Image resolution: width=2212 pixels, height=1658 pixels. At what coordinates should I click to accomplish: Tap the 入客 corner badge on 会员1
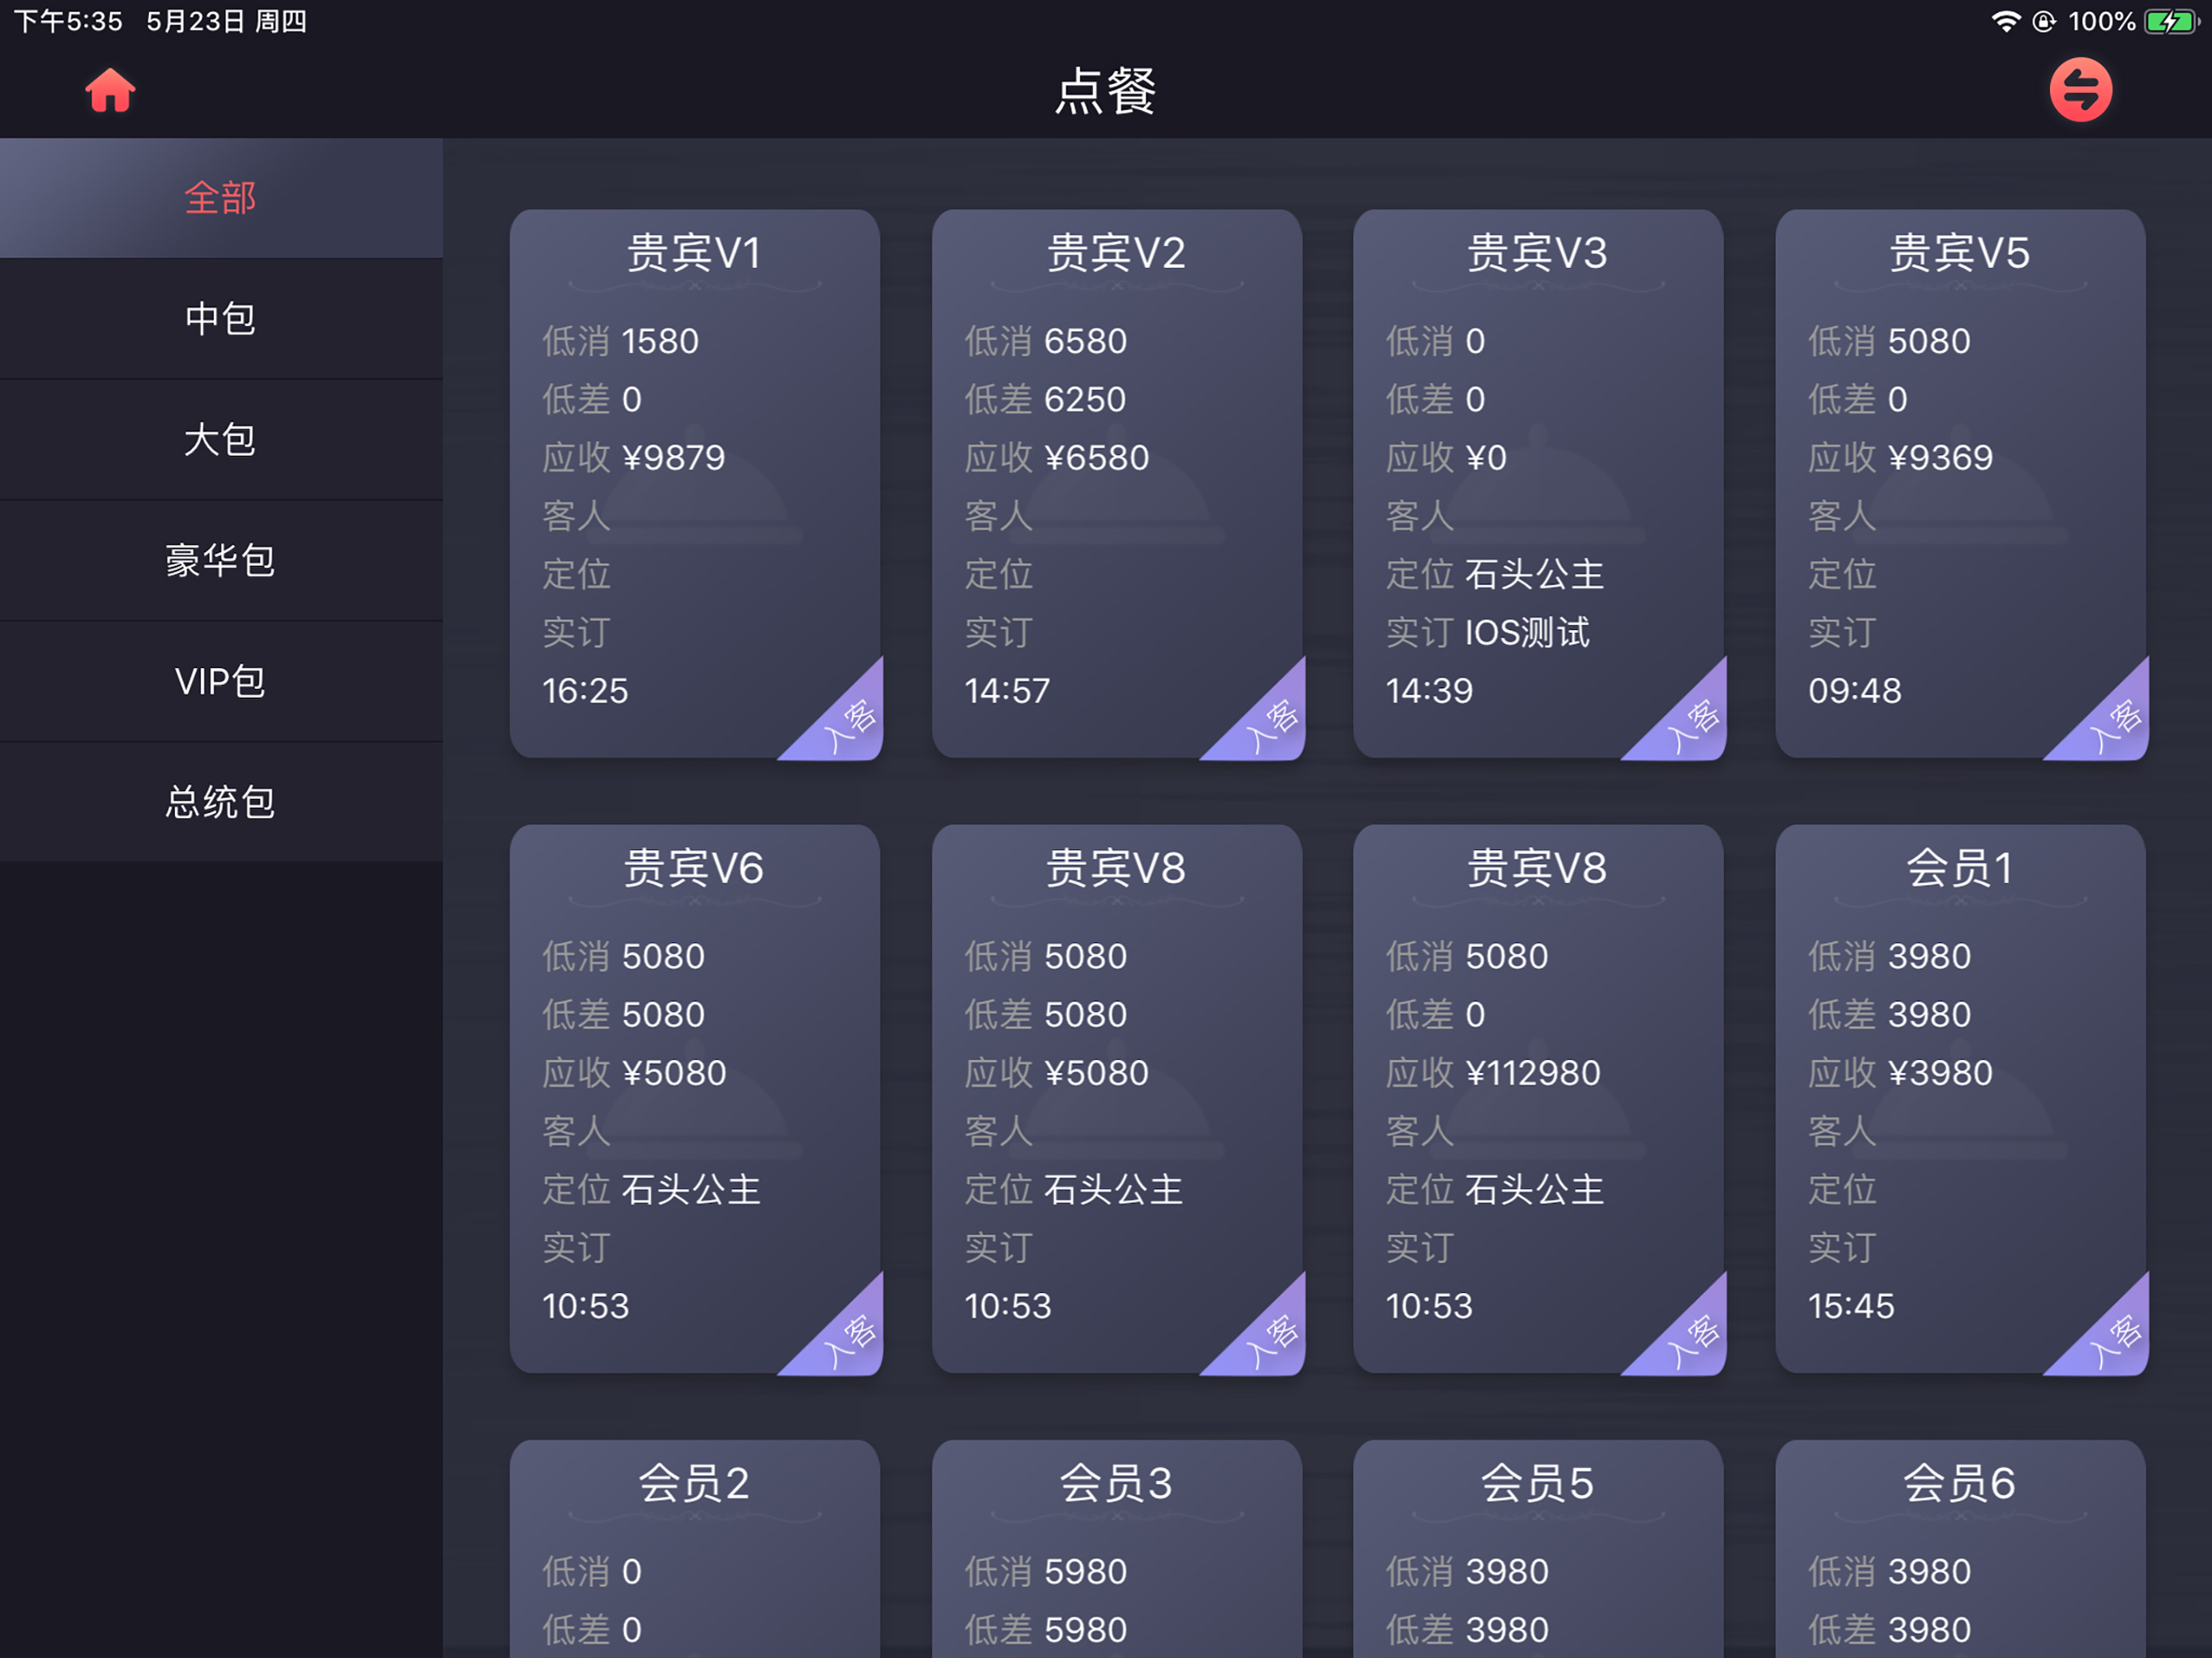[2112, 1338]
